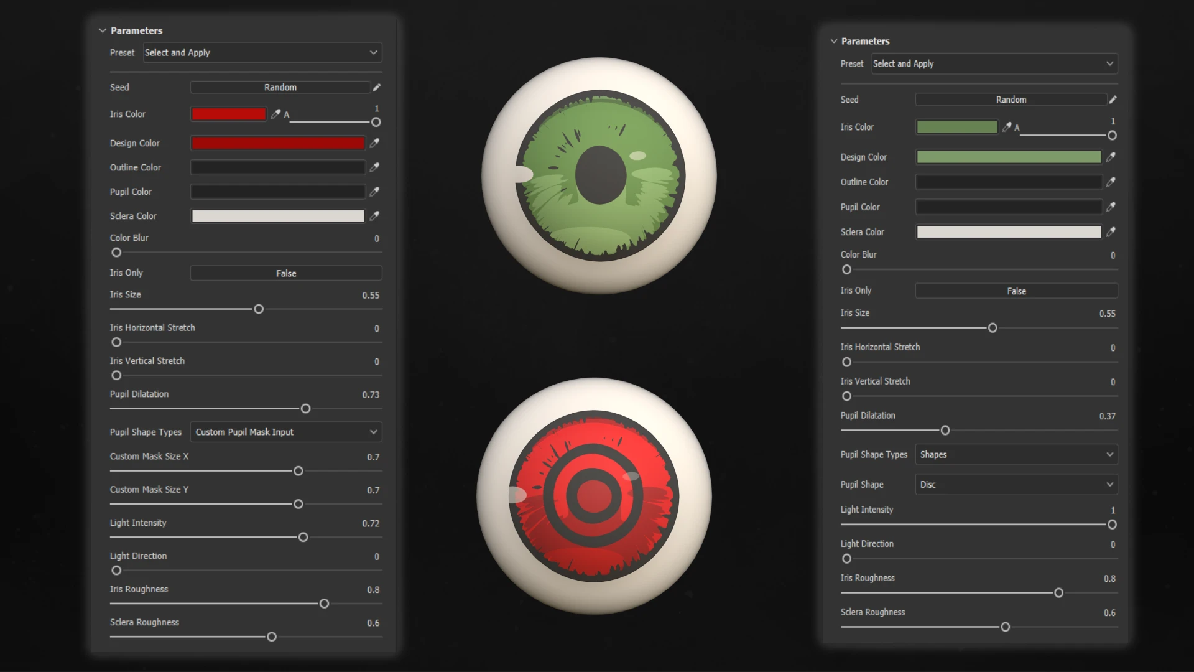The height and width of the screenshot is (672, 1194).
Task: Click the Outline Color eyedropper in right panel
Action: click(1111, 182)
